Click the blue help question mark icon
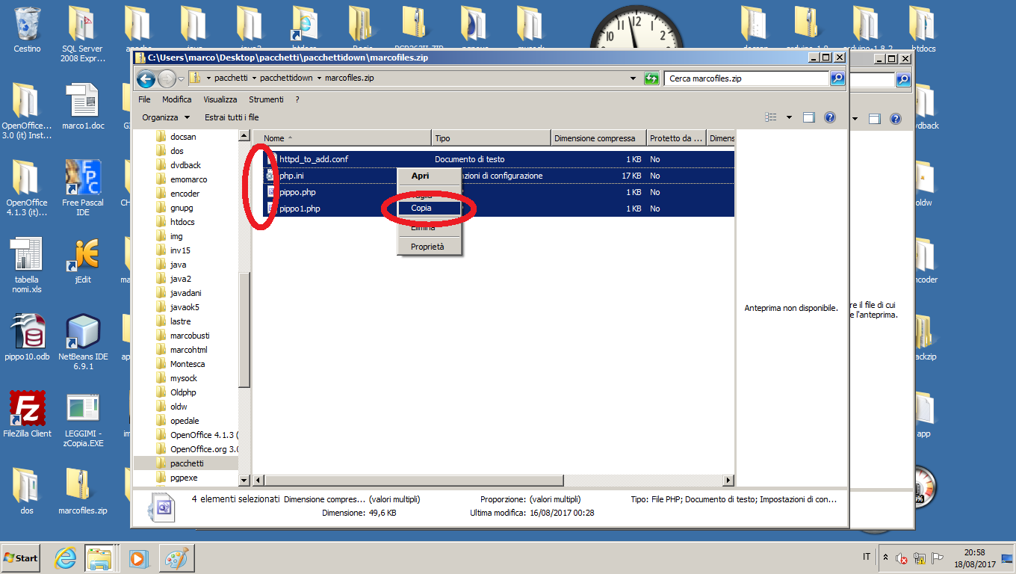Image resolution: width=1016 pixels, height=574 pixels. (829, 117)
